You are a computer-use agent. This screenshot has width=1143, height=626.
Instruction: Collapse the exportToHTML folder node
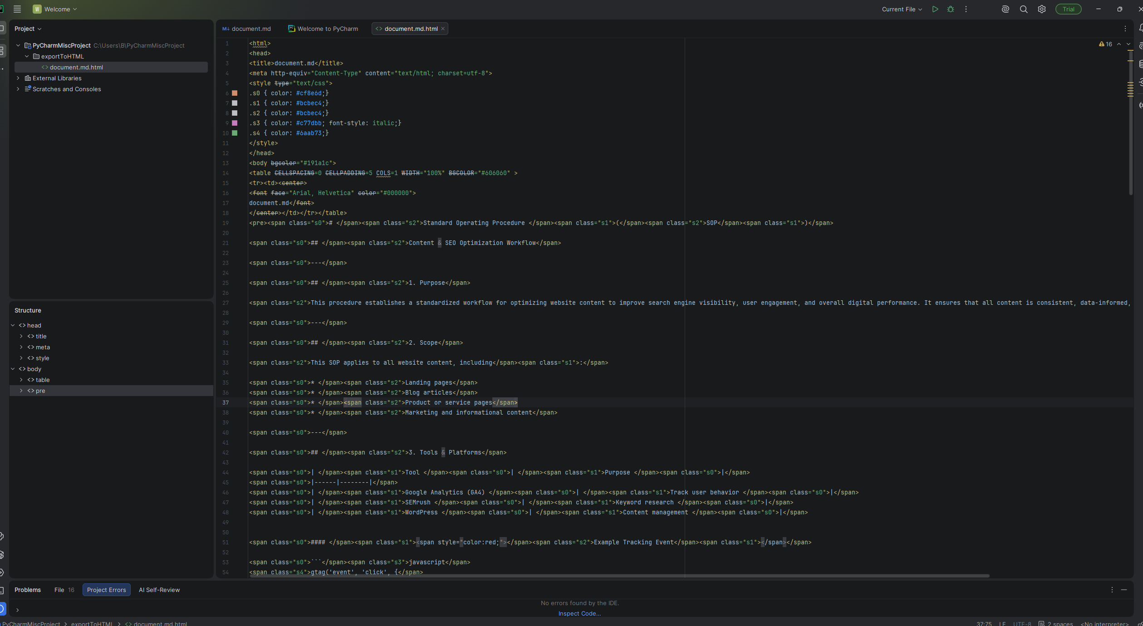click(27, 56)
